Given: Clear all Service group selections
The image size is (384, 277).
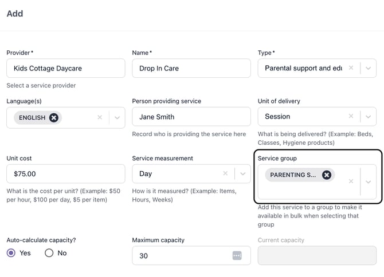Looking at the screenshot, I should 351,181.
